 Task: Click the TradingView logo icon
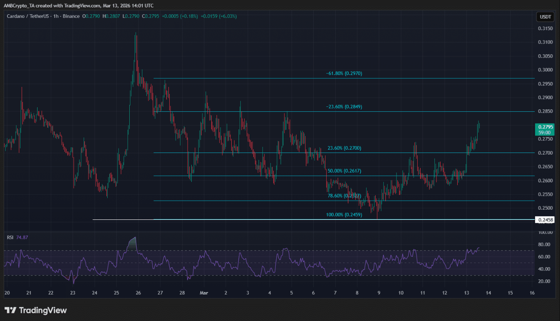(x=11, y=310)
